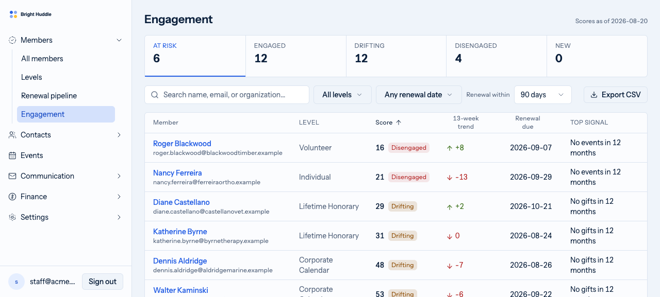Screen dimensions: 660x297
Task: Click Nancy Ferreira's Disengaged badge
Action: pyautogui.click(x=409, y=177)
